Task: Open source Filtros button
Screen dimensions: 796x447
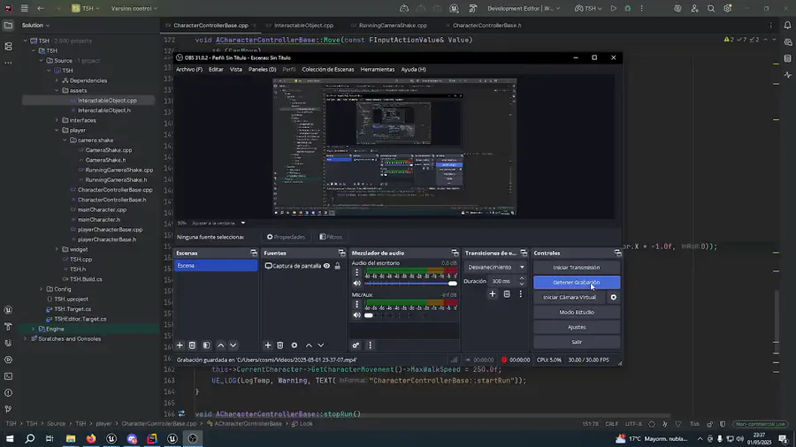Action: click(331, 237)
